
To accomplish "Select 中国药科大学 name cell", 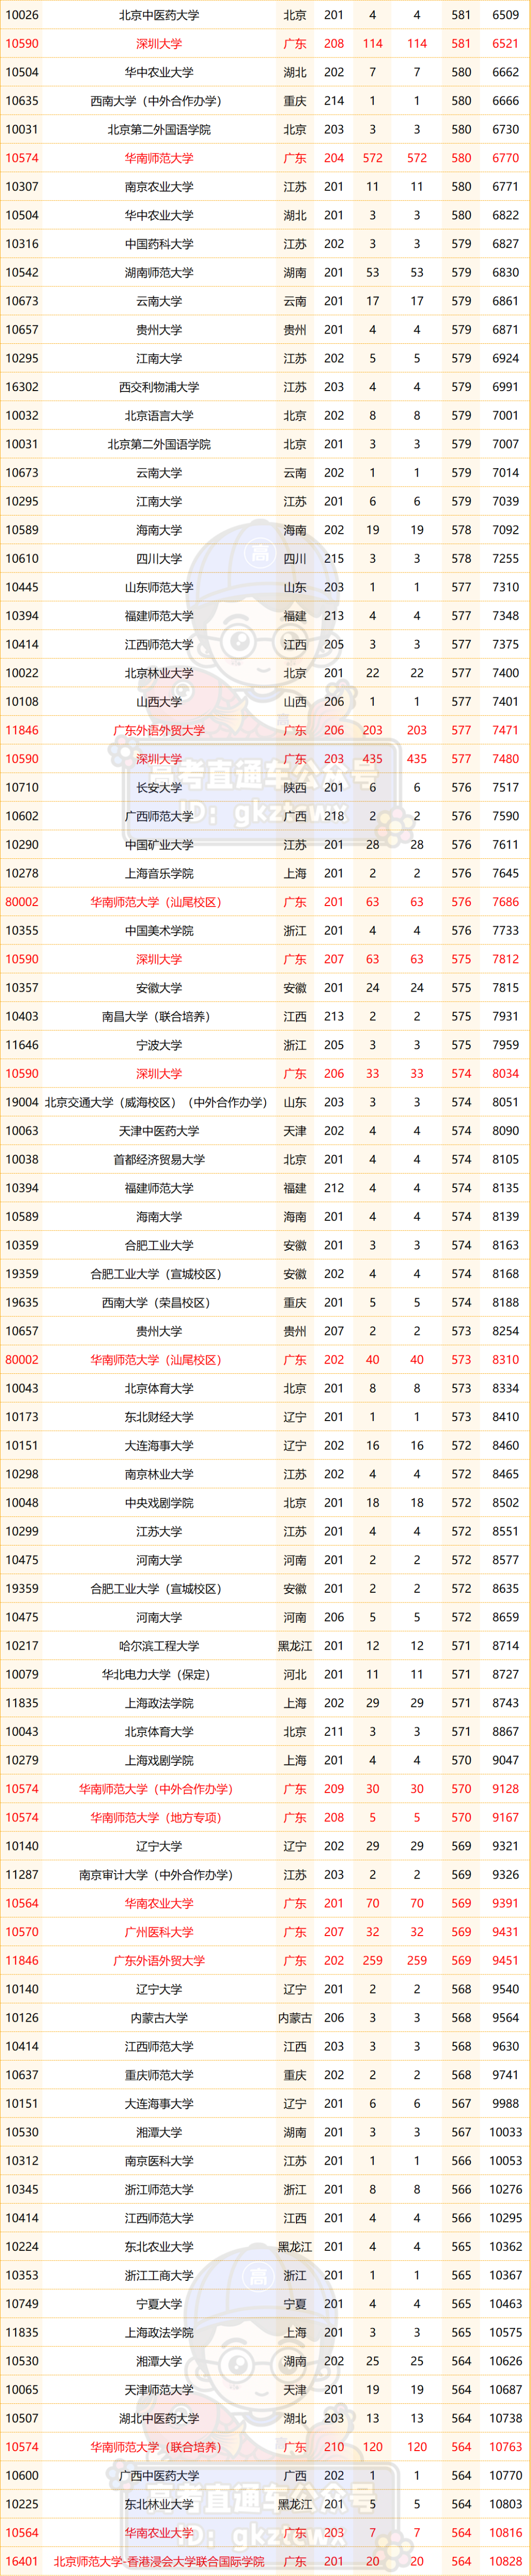I will point(159,244).
